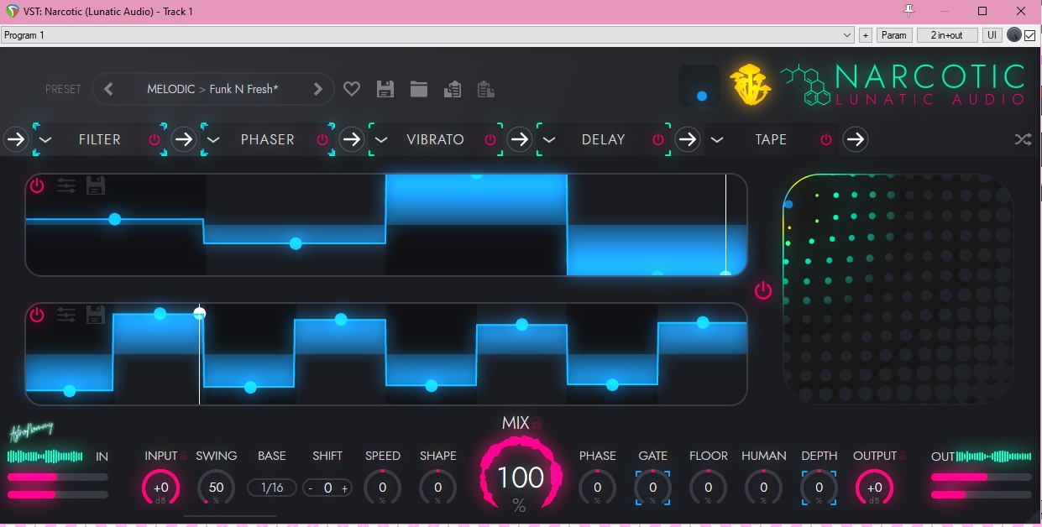Click the UI button in the host bar
Viewport: 1042px width, 527px height.
992,35
